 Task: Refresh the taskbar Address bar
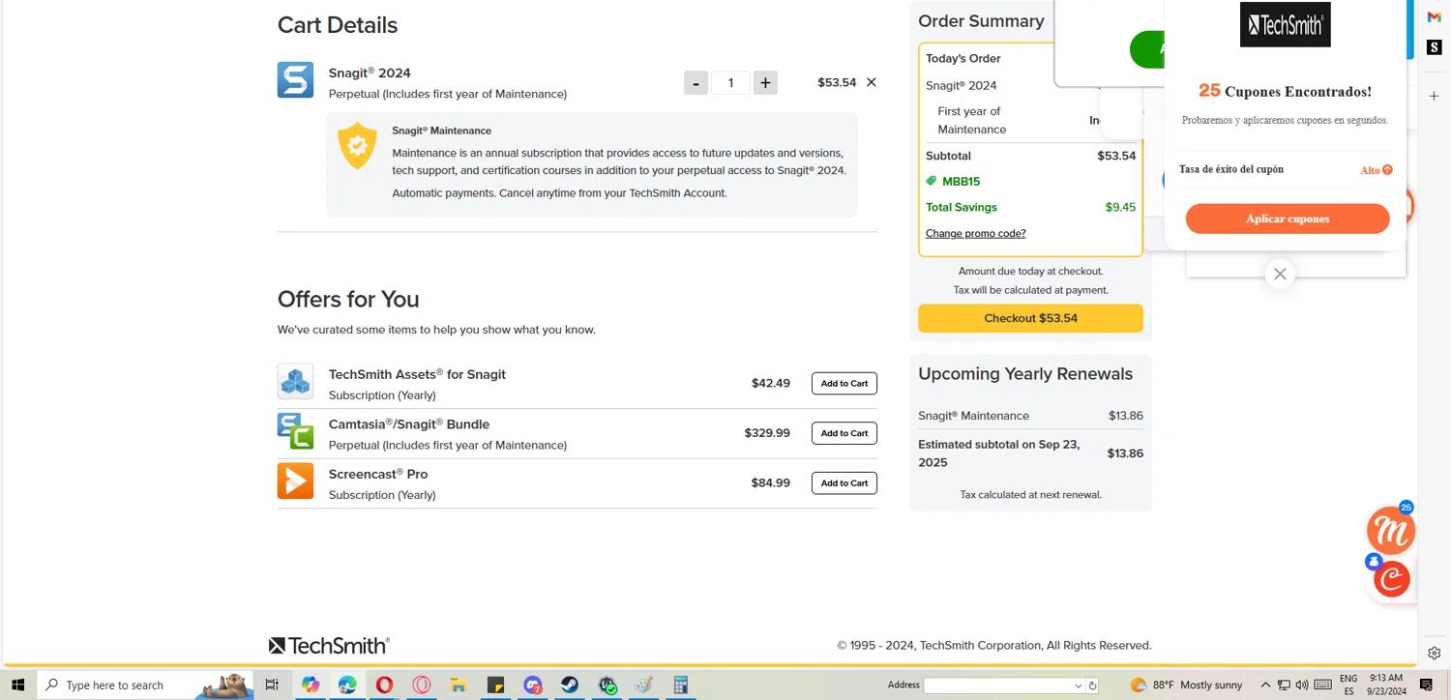[x=1092, y=685]
